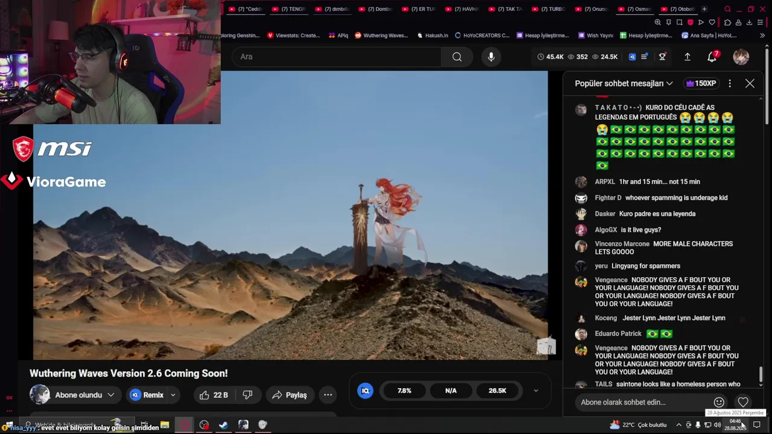Viewport: 772px width, 434px height.
Task: Open the account avatar menu
Action: point(741,57)
